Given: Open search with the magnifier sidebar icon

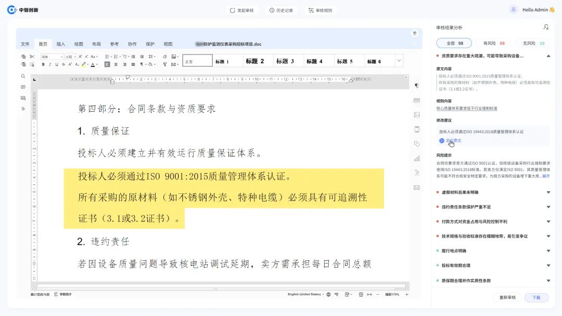Looking at the screenshot, I should [x=23, y=76].
